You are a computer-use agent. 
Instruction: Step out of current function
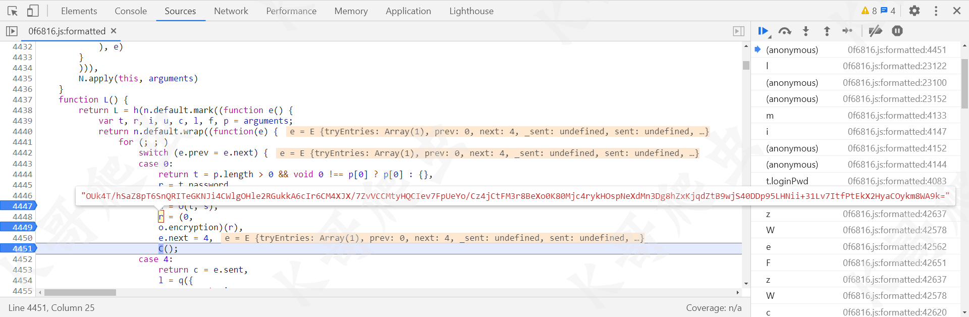click(x=827, y=31)
